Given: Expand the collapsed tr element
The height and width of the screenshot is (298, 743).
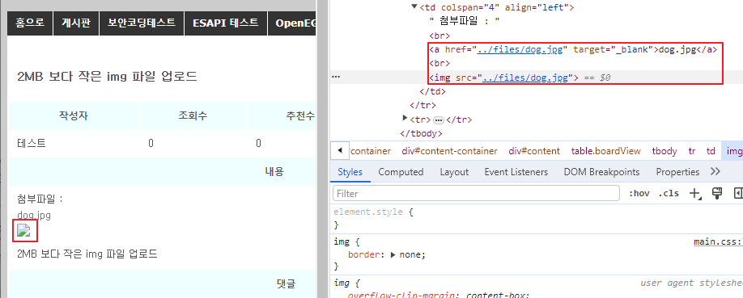Looking at the screenshot, I should tap(405, 118).
